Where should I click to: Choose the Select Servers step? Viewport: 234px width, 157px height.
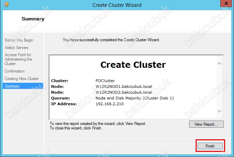pos(16,48)
